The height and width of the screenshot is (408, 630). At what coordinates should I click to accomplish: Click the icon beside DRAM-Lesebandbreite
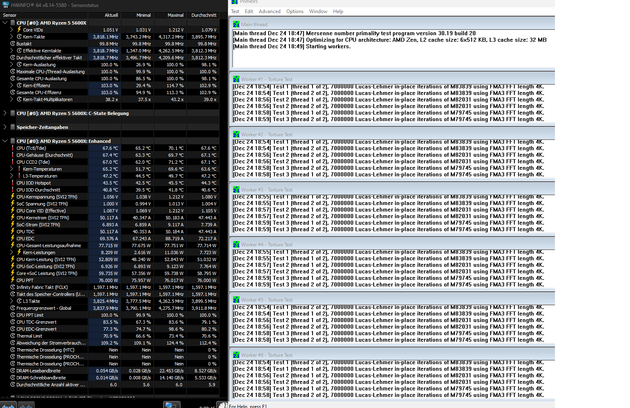coord(13,371)
